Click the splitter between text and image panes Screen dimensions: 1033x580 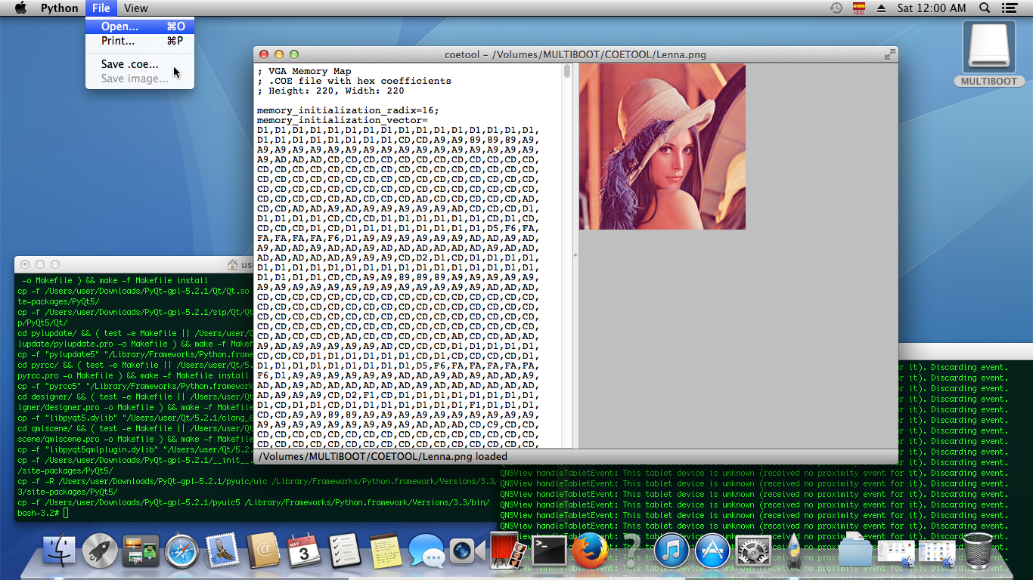pyautogui.click(x=575, y=255)
